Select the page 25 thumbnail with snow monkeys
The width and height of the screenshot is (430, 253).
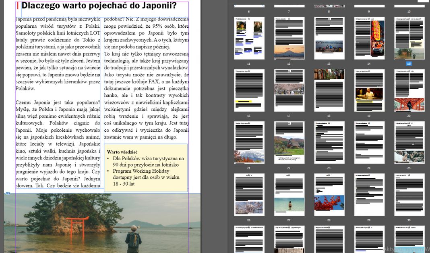point(409,143)
